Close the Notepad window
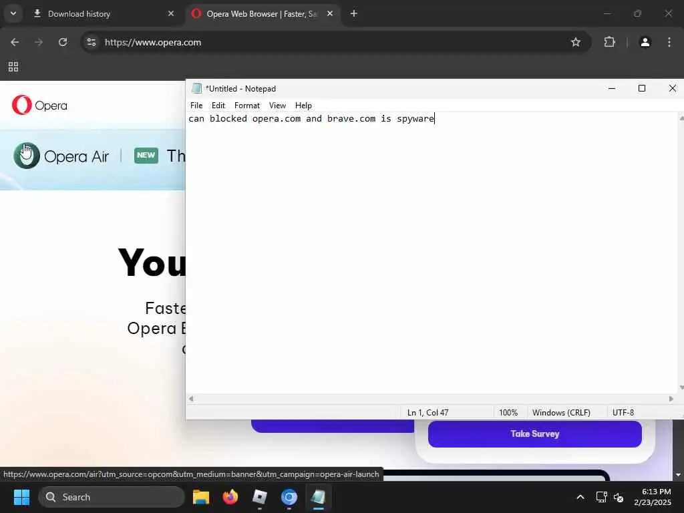This screenshot has width=684, height=513. tap(672, 89)
